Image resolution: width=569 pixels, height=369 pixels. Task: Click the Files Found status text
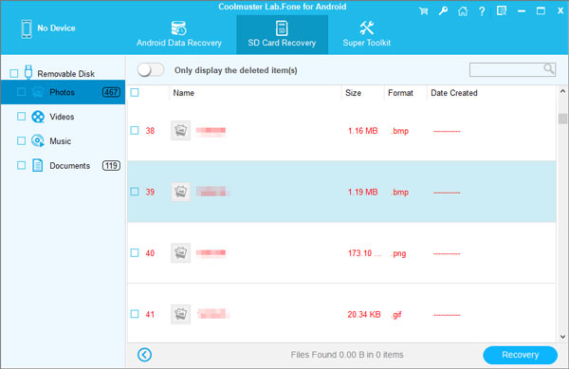[347, 355]
